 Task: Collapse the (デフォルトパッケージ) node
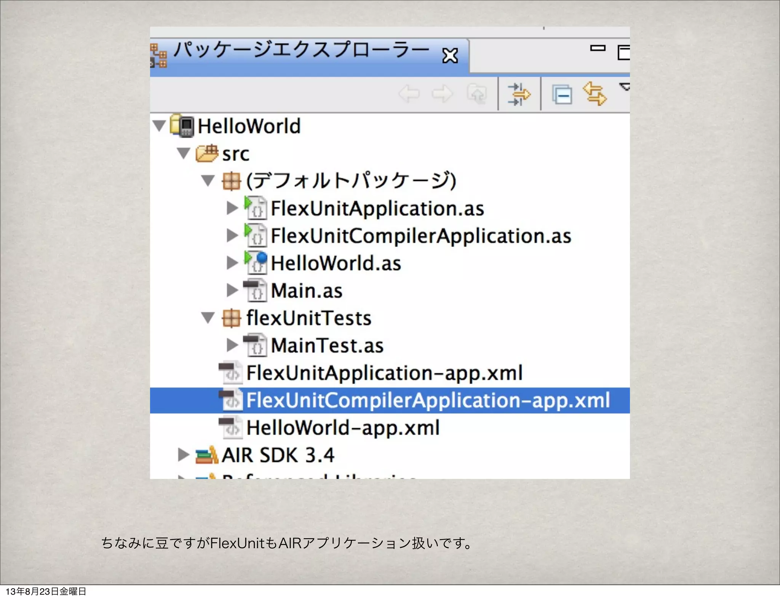pyautogui.click(x=208, y=180)
